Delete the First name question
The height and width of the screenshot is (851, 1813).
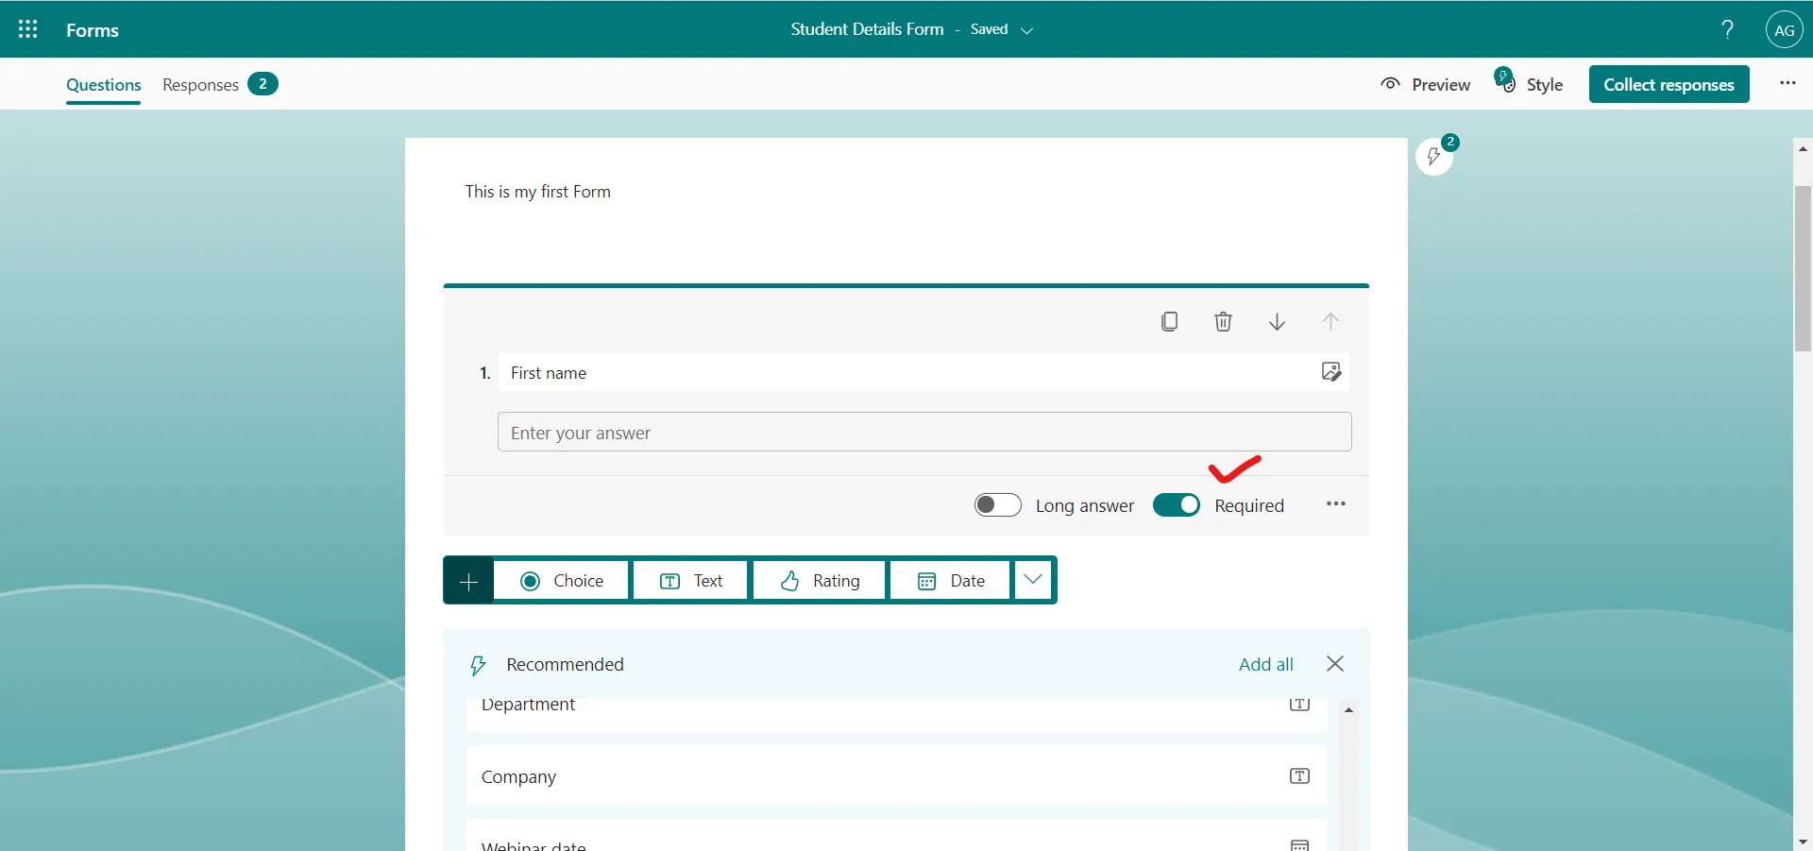tap(1223, 321)
